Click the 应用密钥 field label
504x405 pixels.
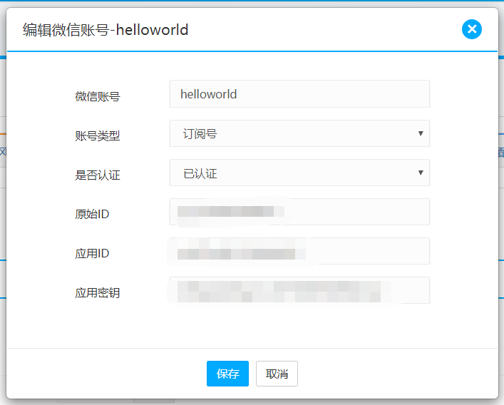[98, 292]
